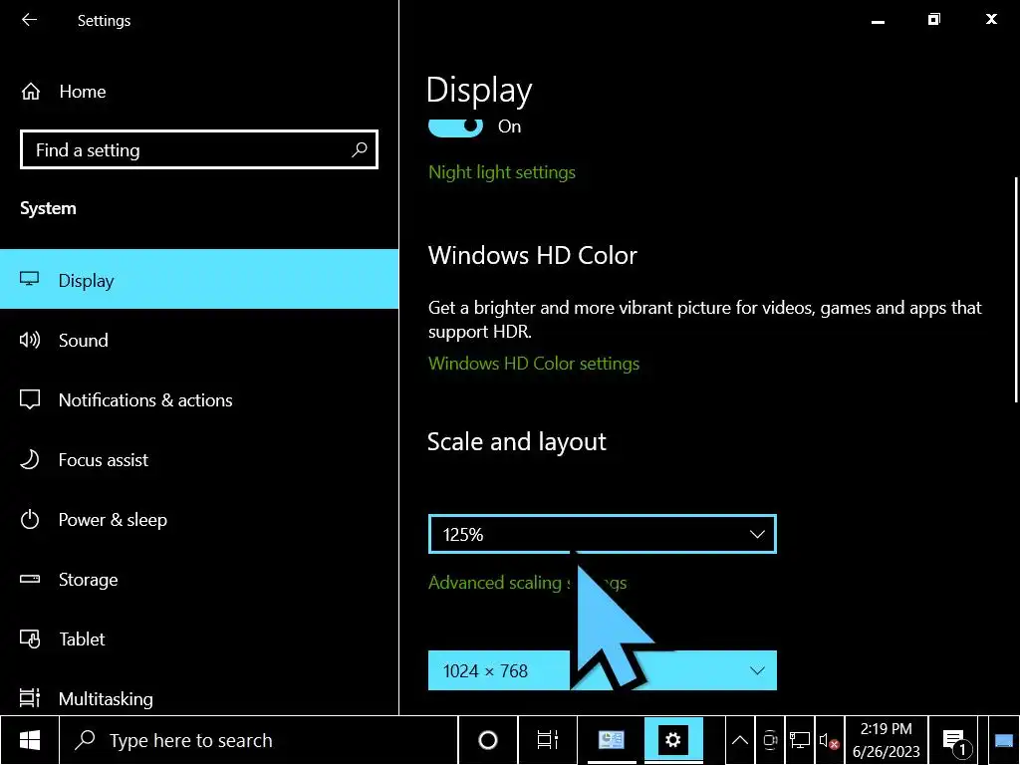Image resolution: width=1020 pixels, height=765 pixels.
Task: Turn off the Night light toggle
Action: pos(455,127)
